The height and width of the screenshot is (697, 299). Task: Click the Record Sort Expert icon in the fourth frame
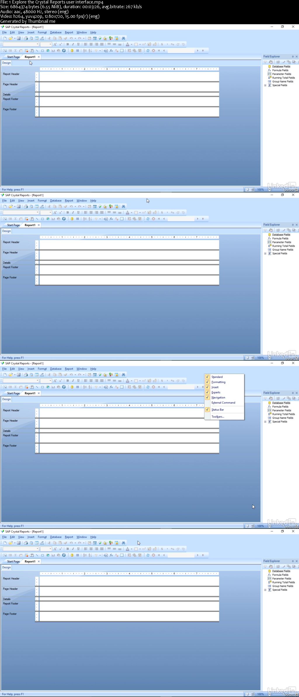point(90,555)
